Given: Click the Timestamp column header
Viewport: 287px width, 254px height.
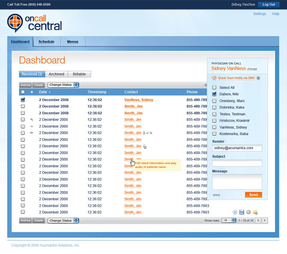Looking at the screenshot, I should click(x=97, y=92).
